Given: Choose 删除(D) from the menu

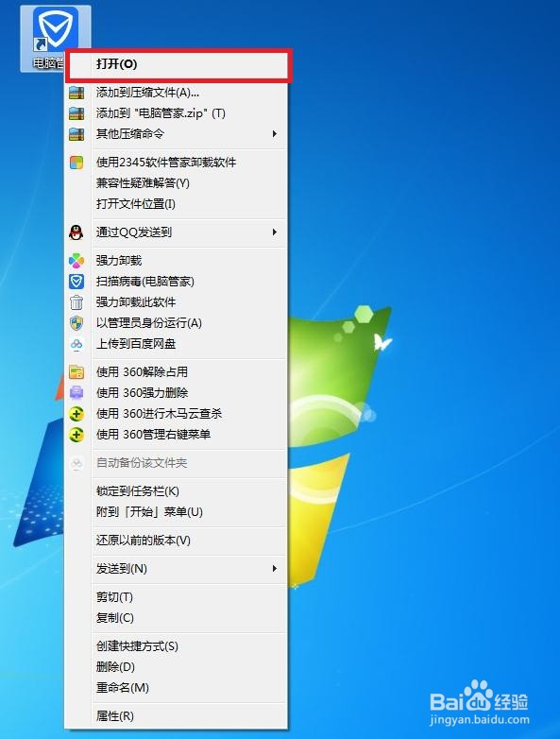Looking at the screenshot, I should [x=177, y=667].
